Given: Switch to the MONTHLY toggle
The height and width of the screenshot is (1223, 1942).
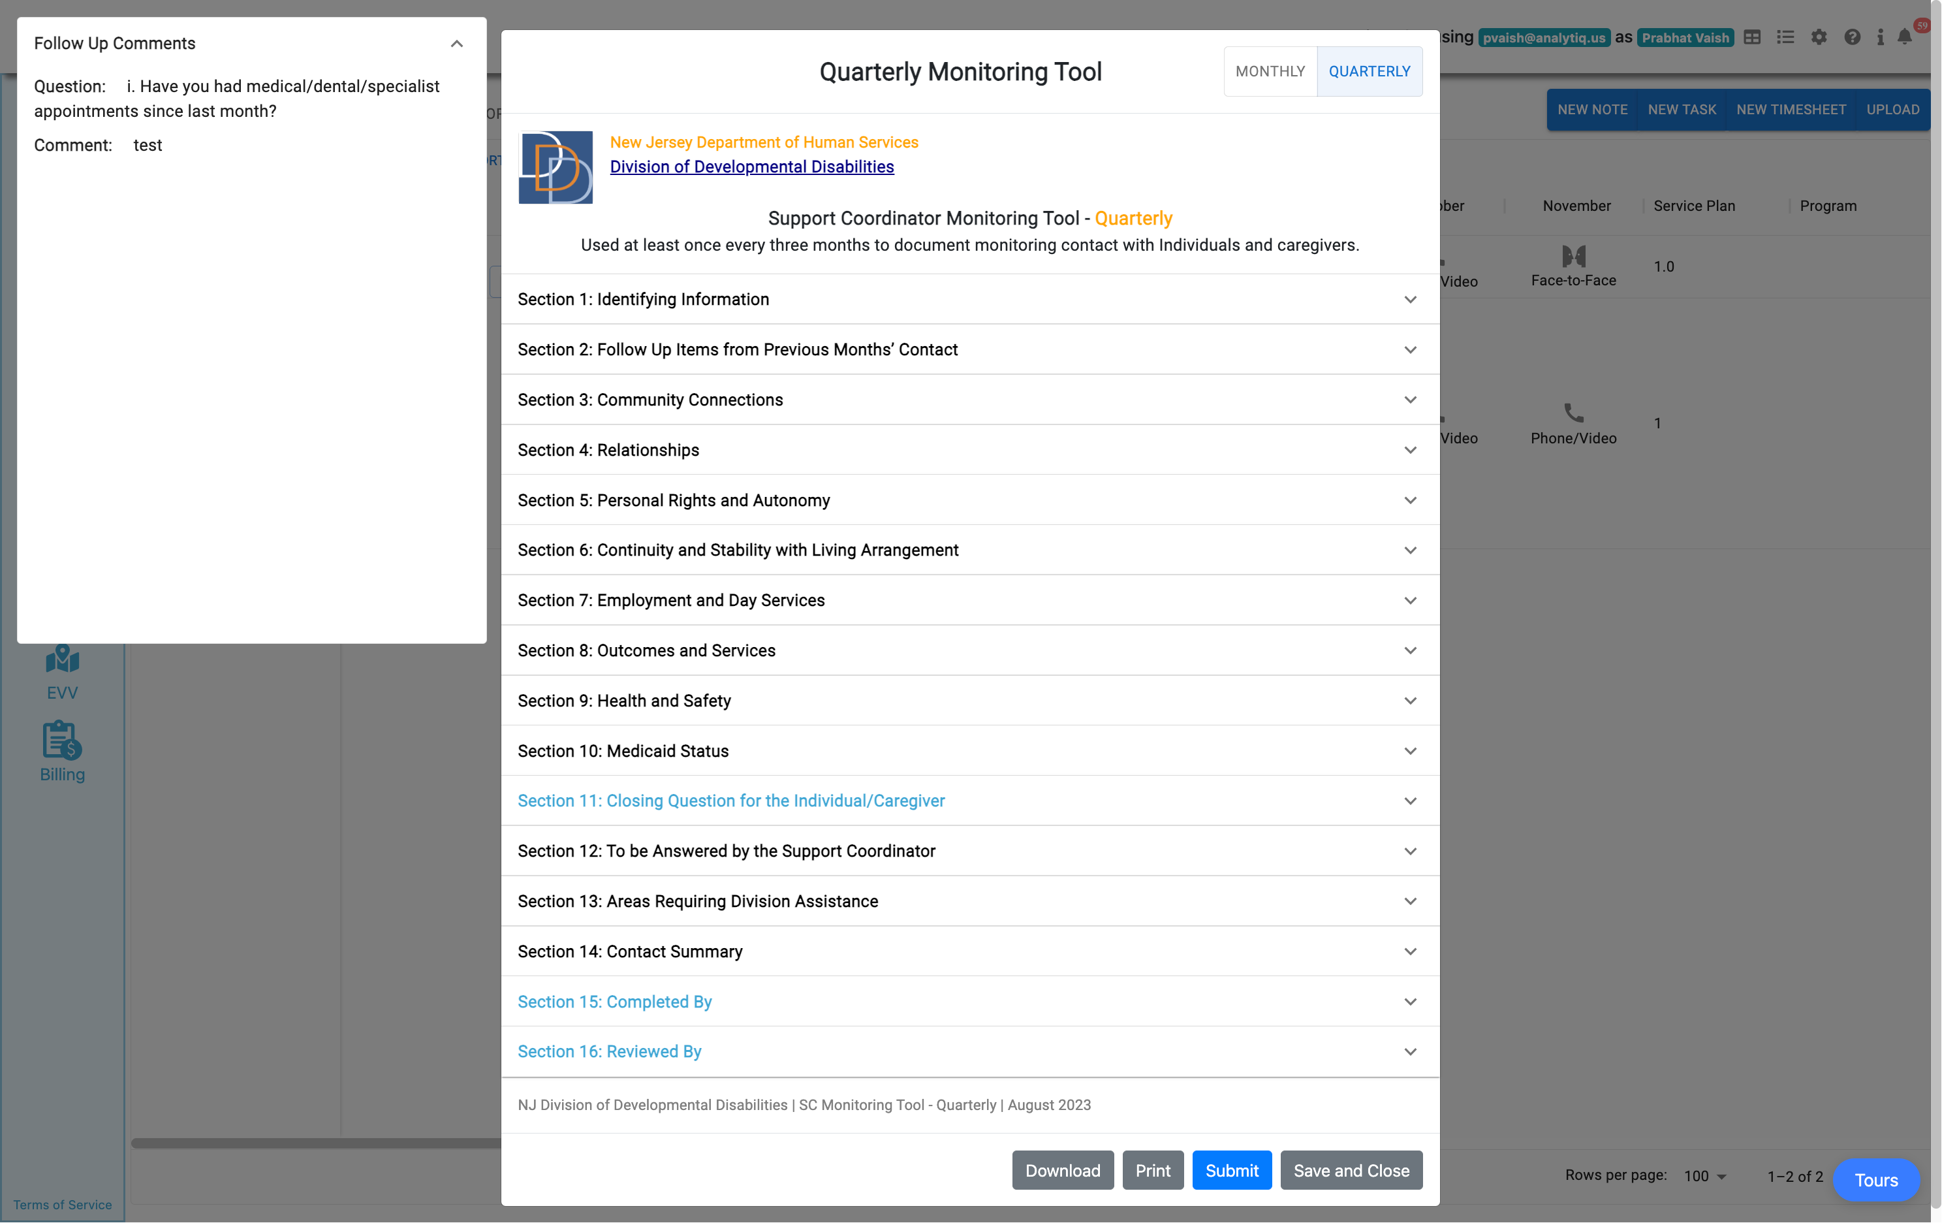Looking at the screenshot, I should (1270, 71).
